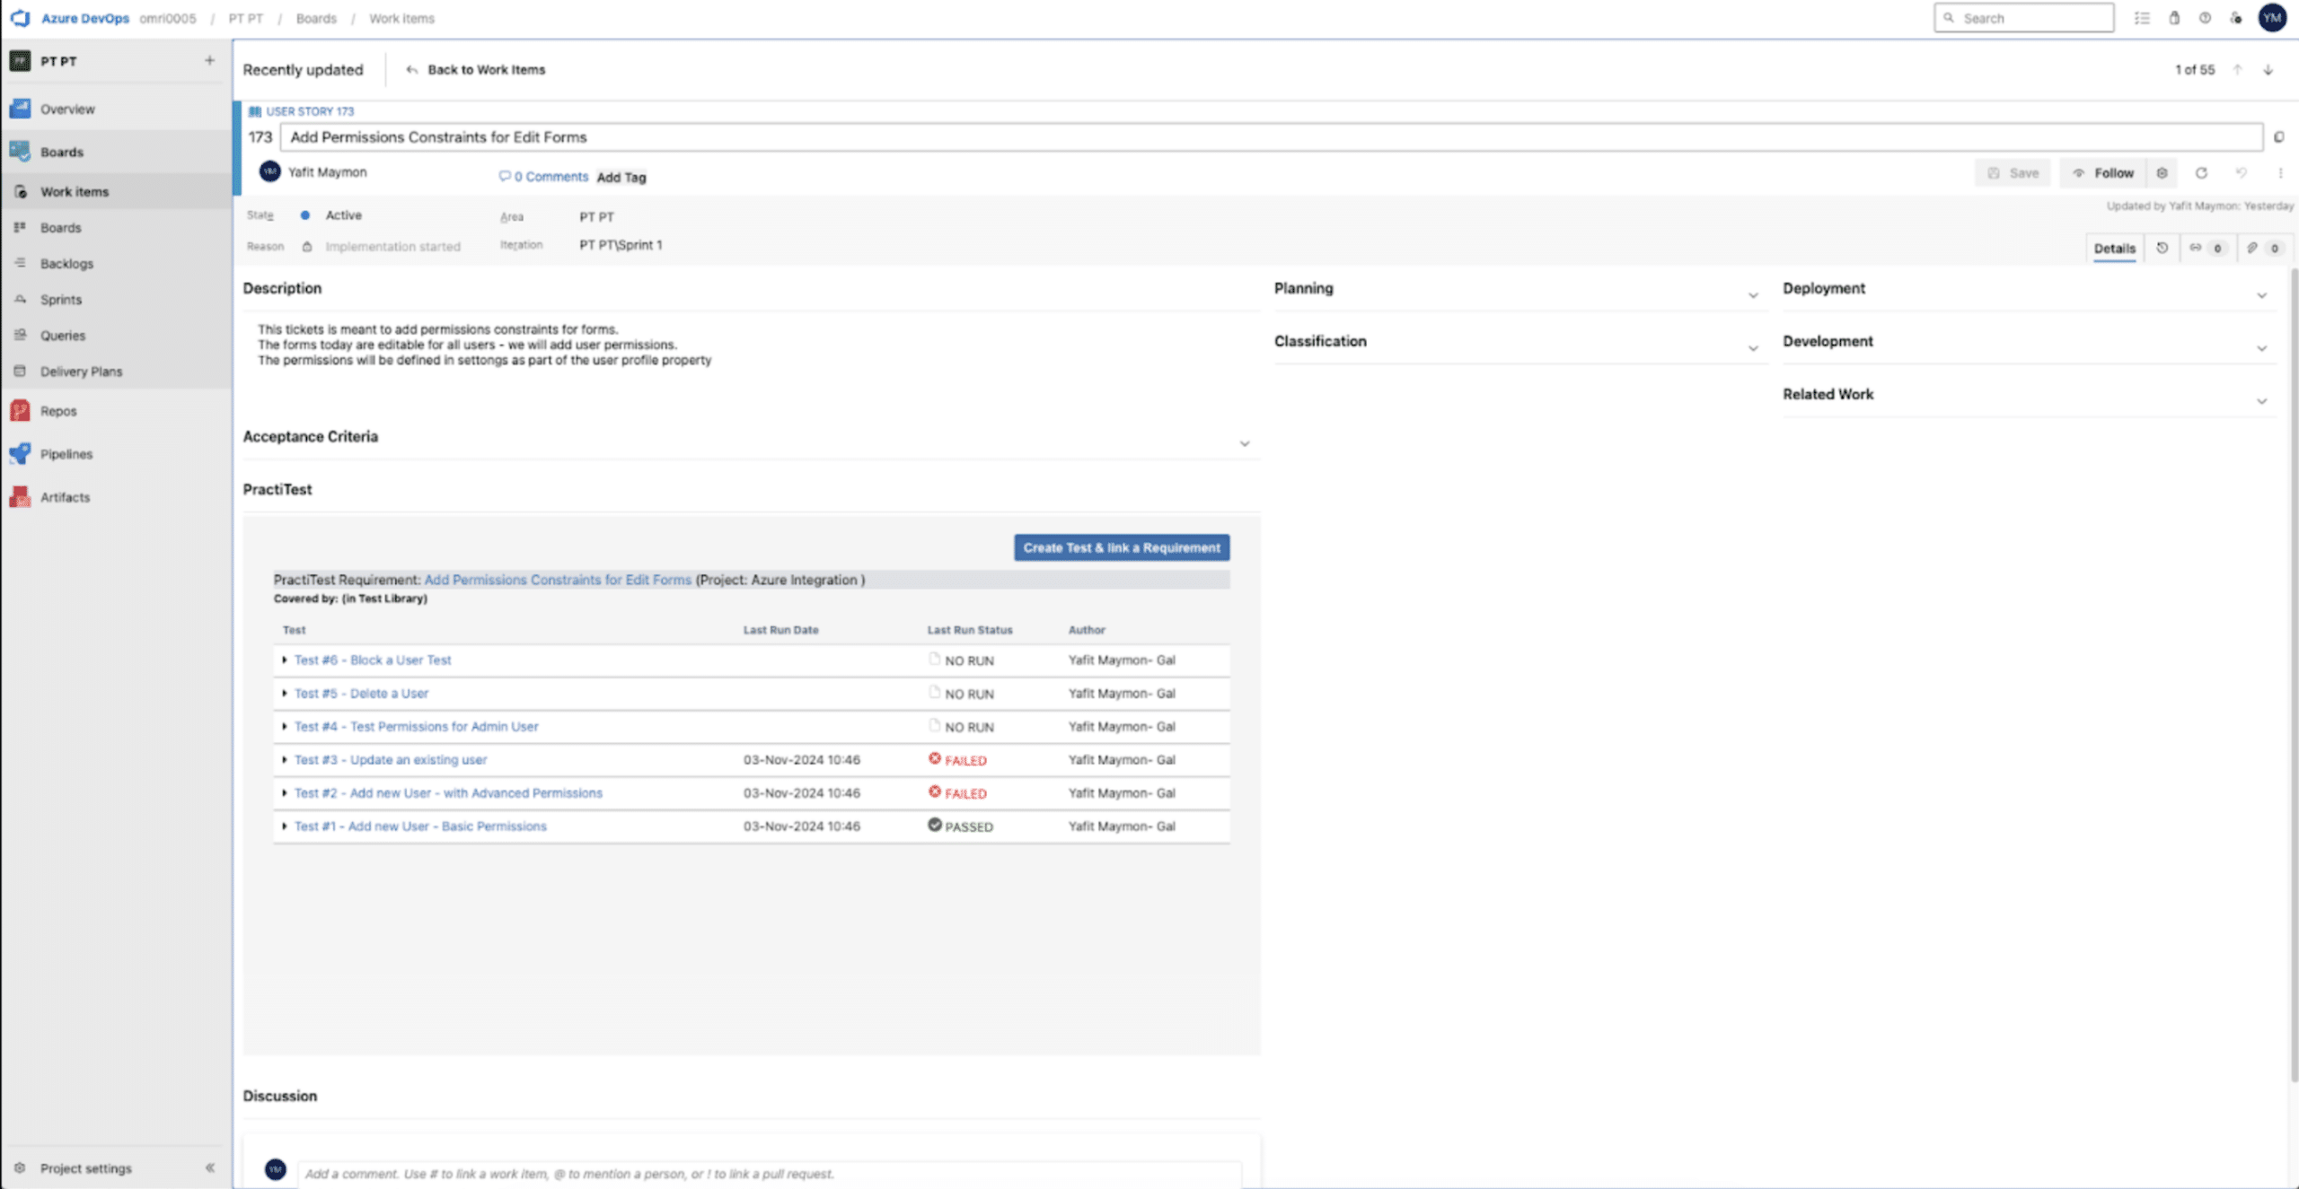This screenshot has height=1189, width=2299.
Task: Click the Marketplace shopping bag icon
Action: (x=2174, y=18)
